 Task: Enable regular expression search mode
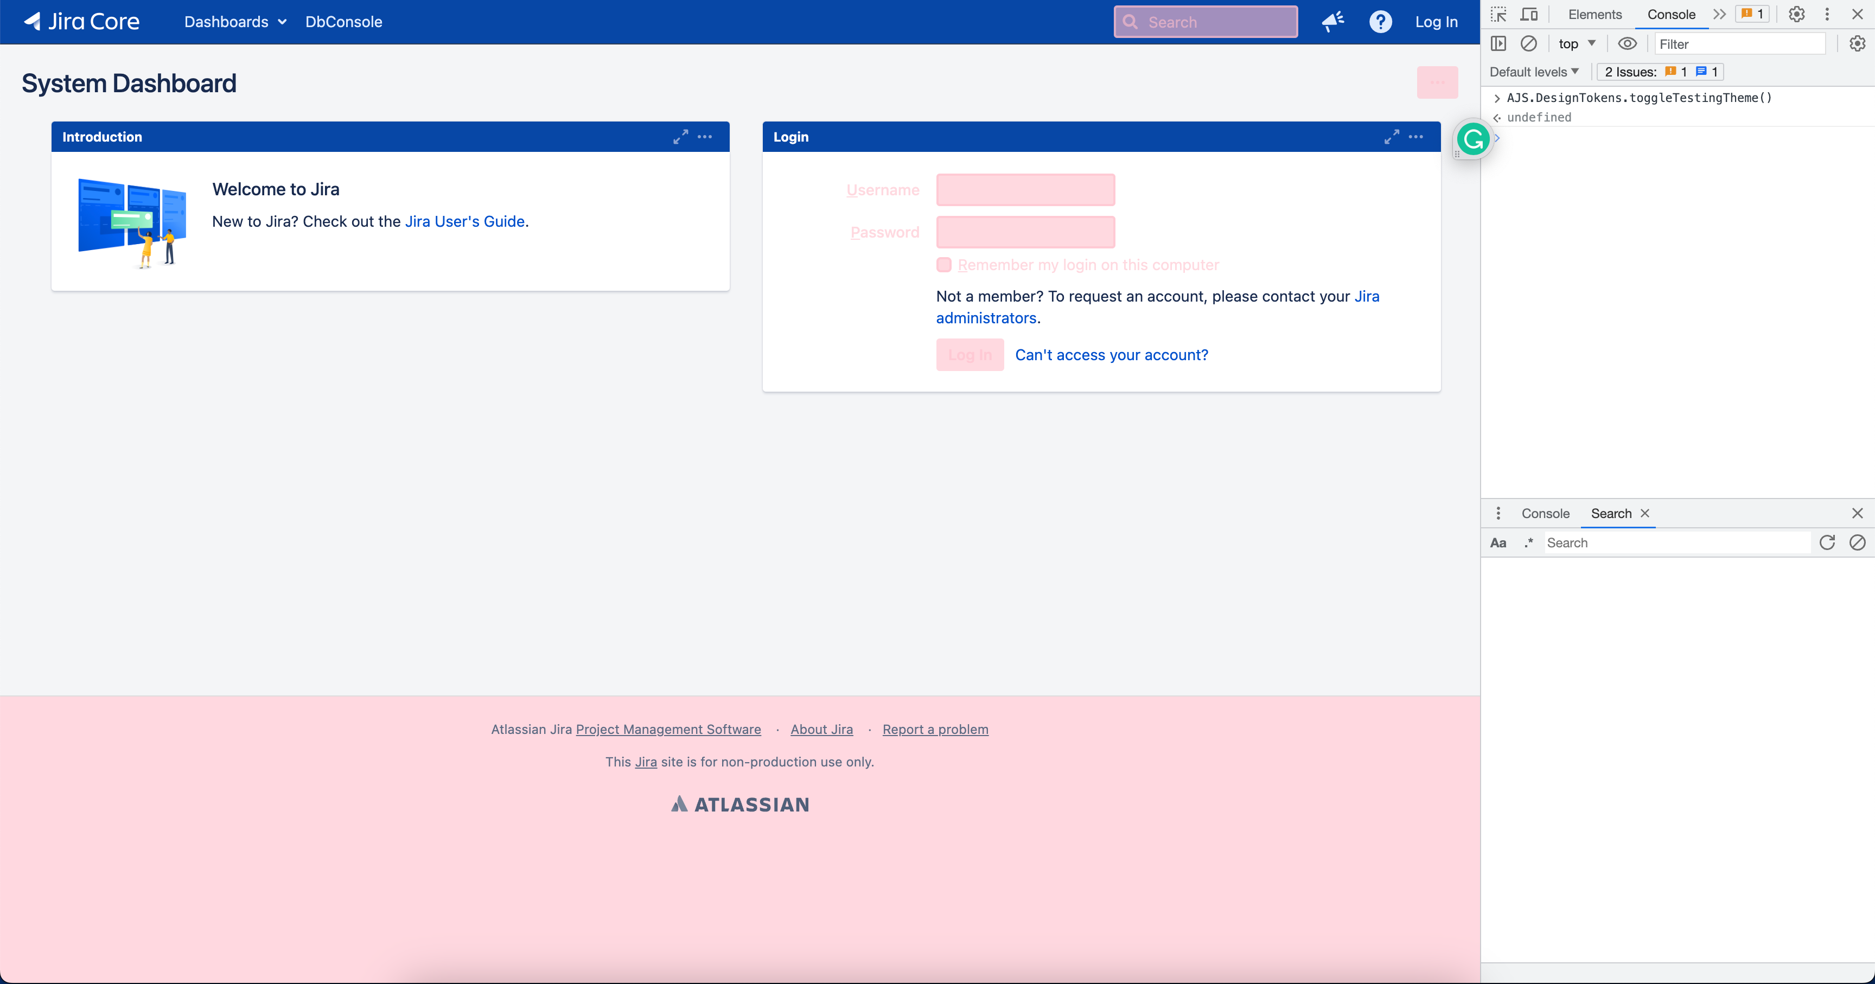(1528, 542)
